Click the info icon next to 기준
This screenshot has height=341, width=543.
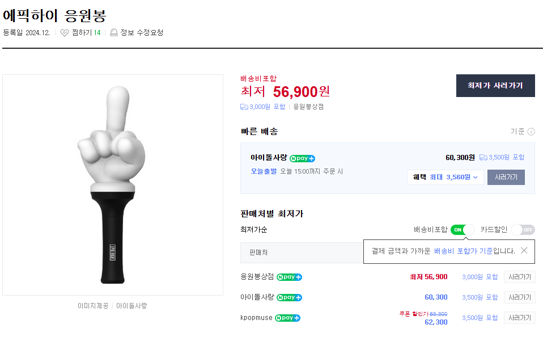(531, 132)
